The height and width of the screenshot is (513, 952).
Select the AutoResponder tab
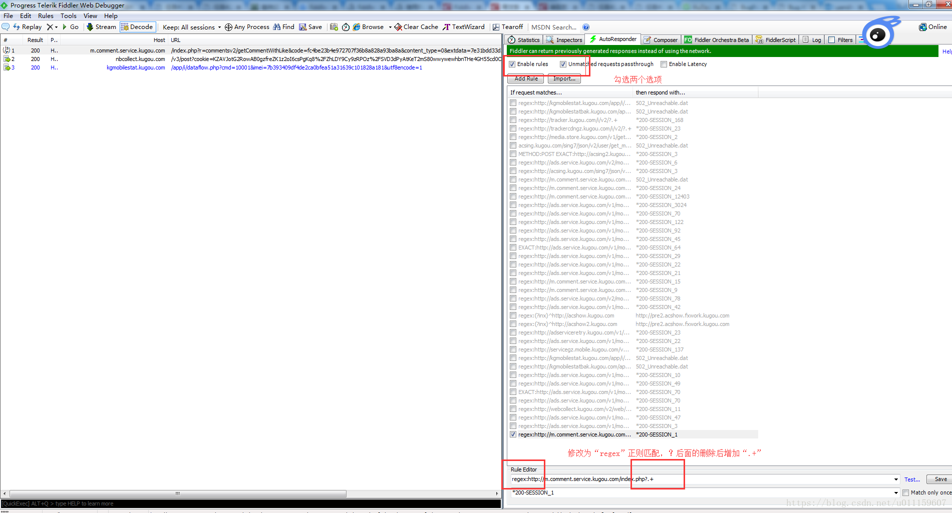[613, 39]
